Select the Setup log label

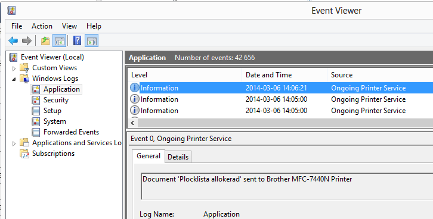(52, 111)
